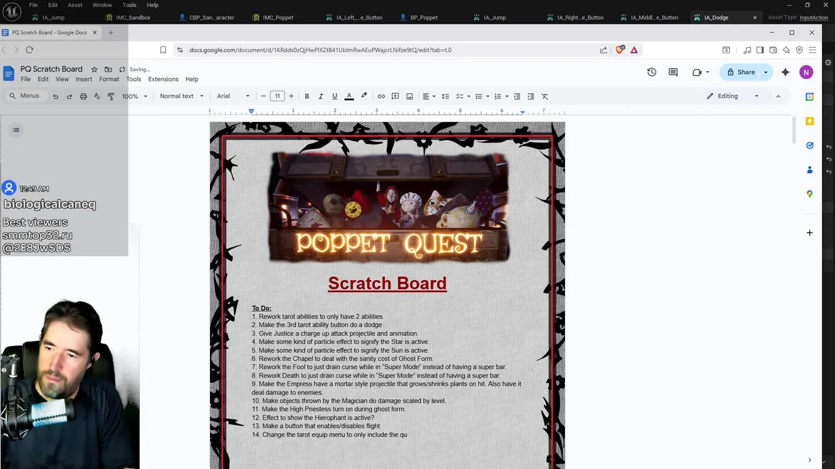Open the Gemini sparkle icon
This screenshot has height=469, width=835.
click(x=785, y=72)
